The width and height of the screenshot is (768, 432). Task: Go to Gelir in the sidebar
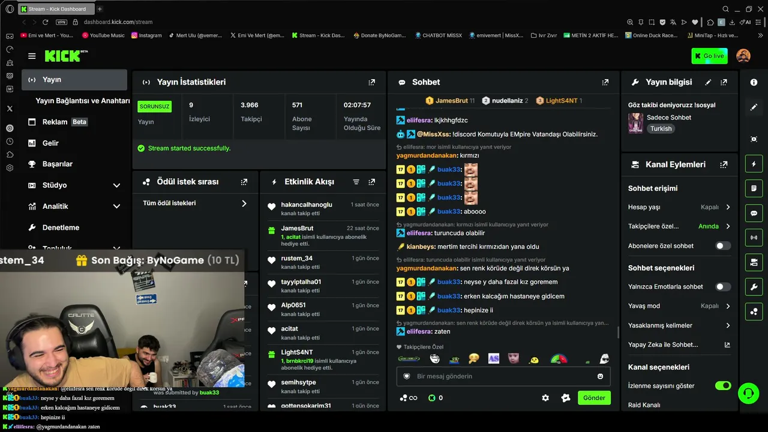click(x=74, y=143)
